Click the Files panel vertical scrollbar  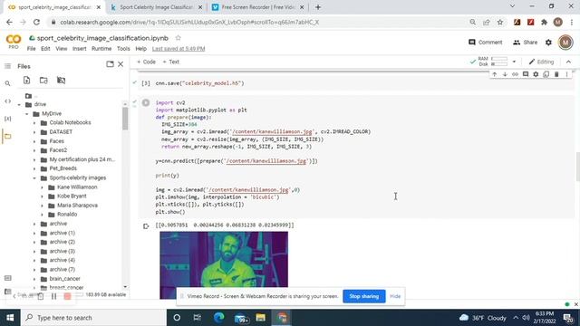(125, 119)
